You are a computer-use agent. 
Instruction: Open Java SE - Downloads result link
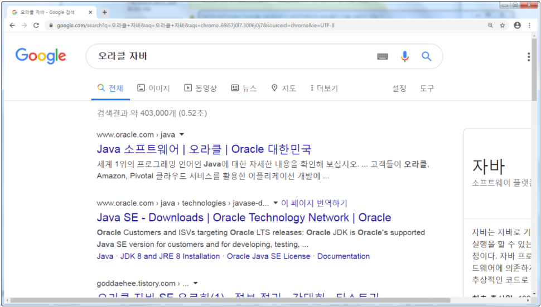[244, 217]
